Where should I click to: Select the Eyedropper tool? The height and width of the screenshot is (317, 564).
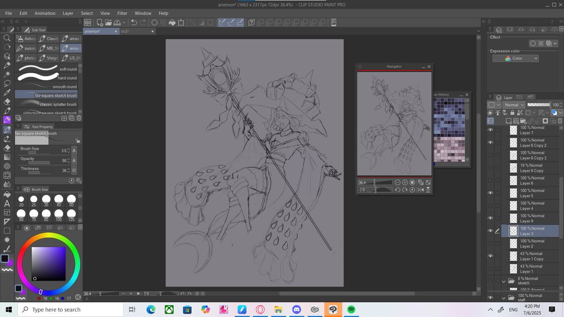7,92
